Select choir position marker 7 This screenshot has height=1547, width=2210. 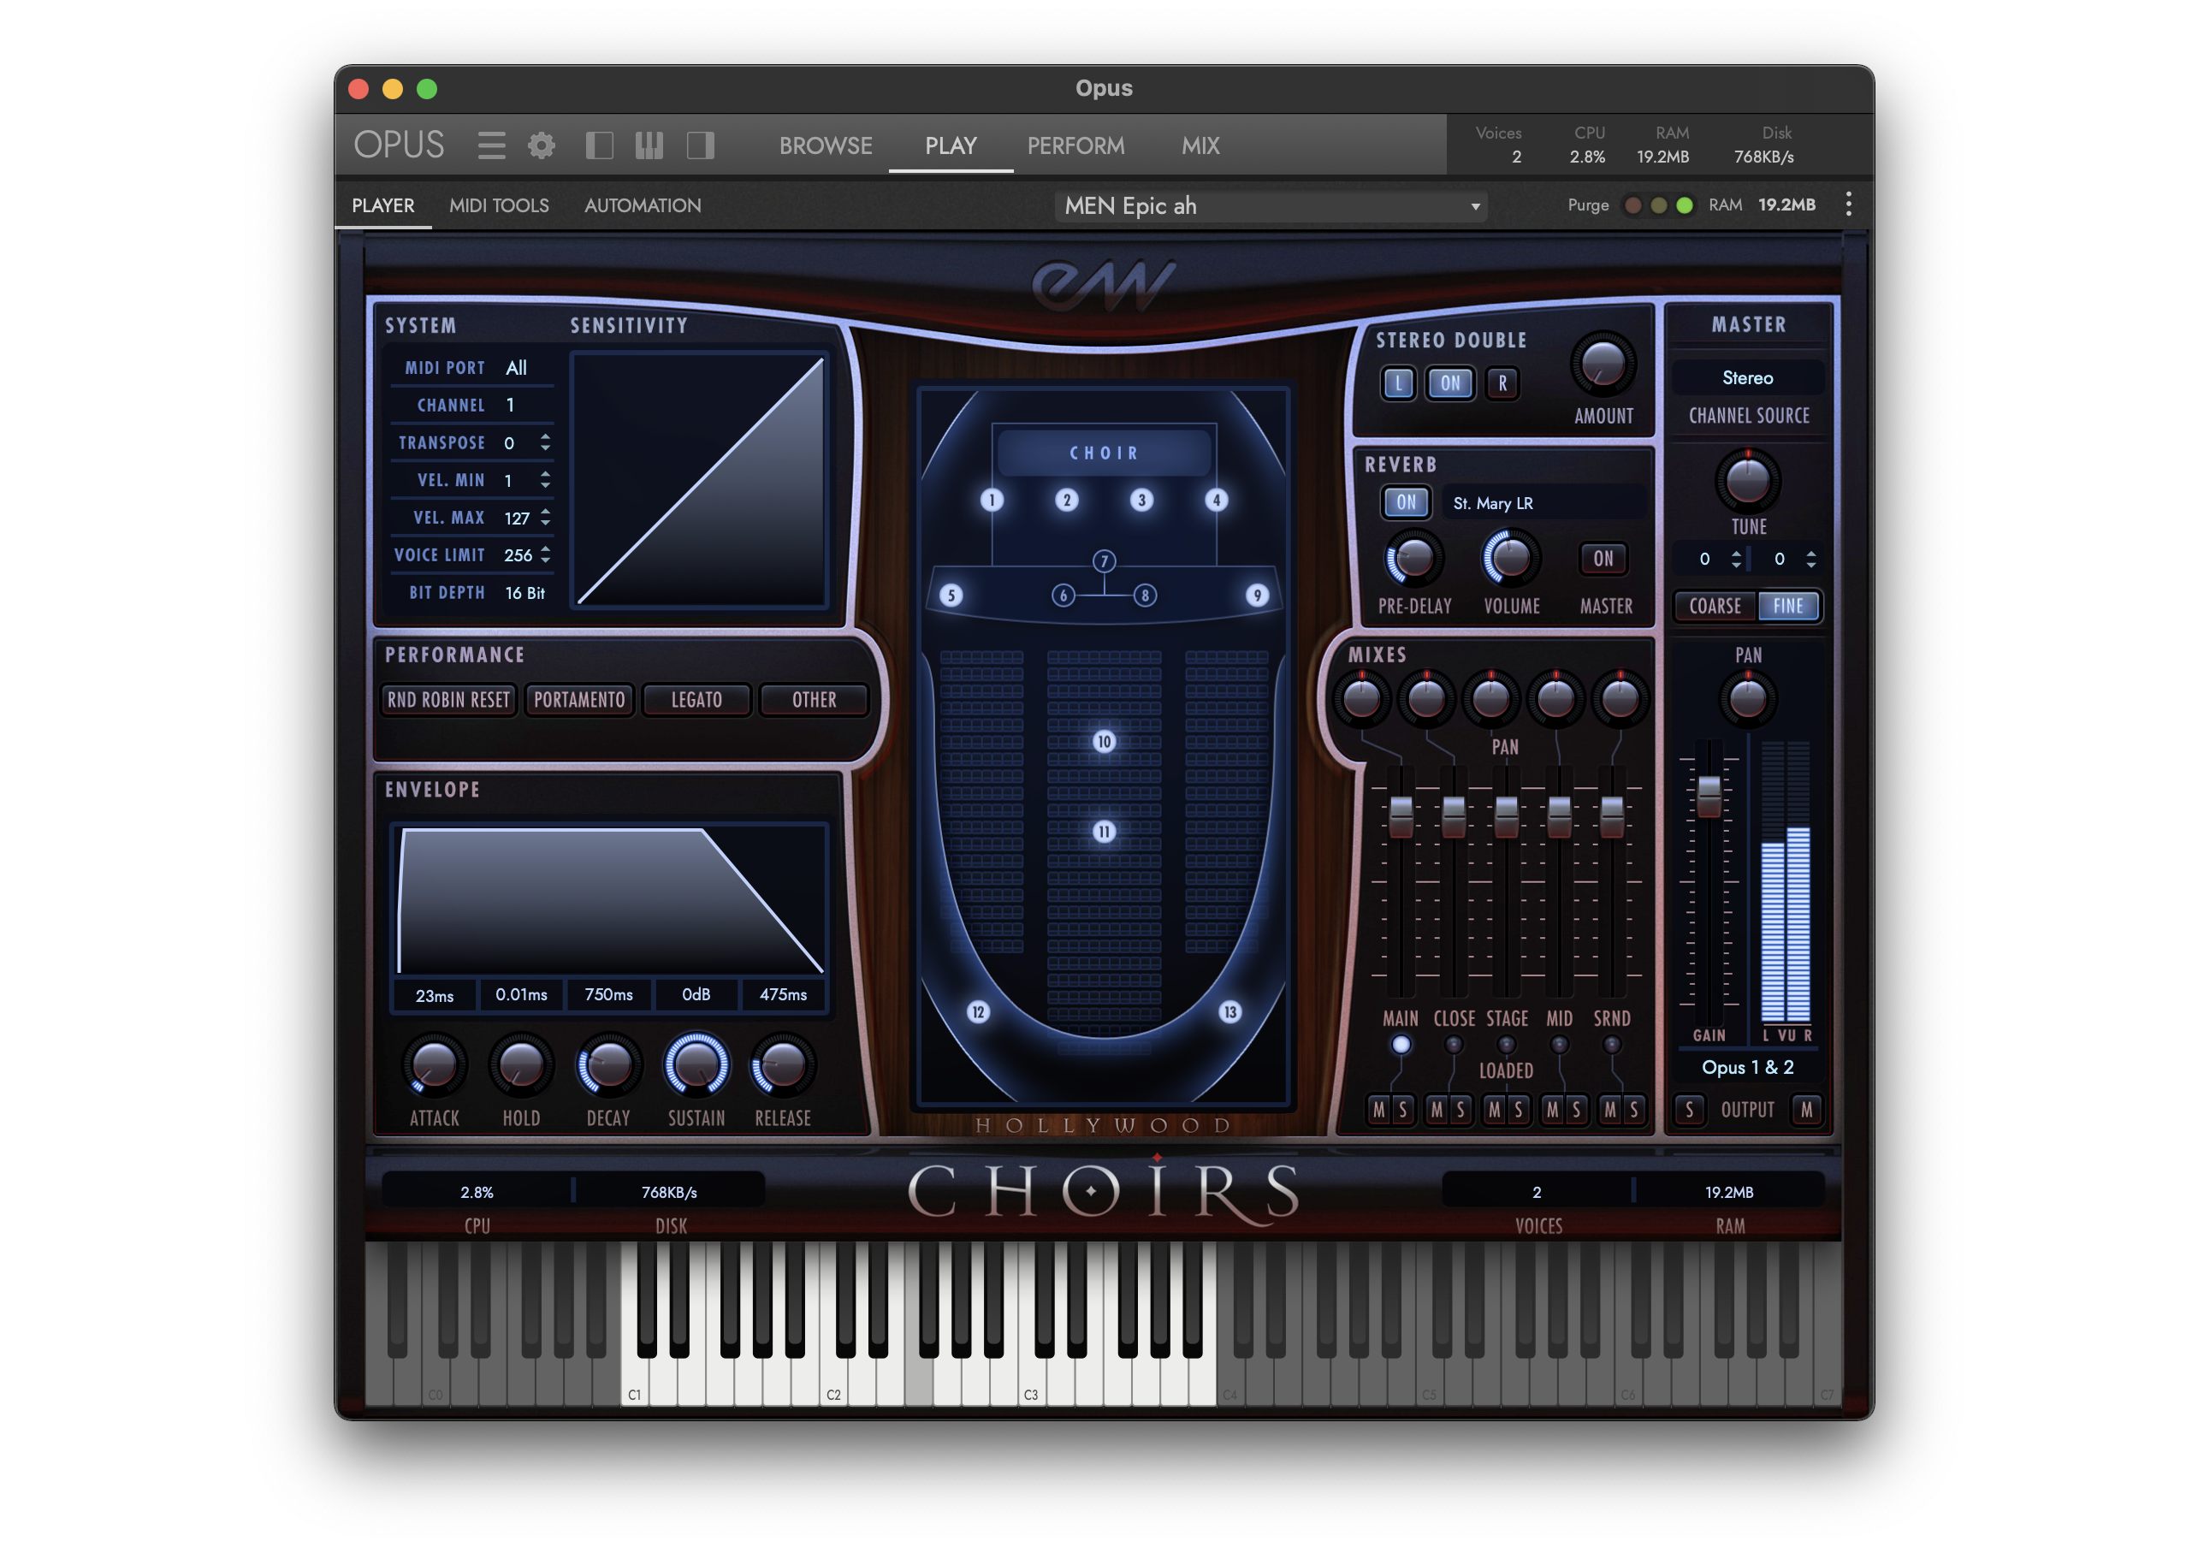(1104, 560)
